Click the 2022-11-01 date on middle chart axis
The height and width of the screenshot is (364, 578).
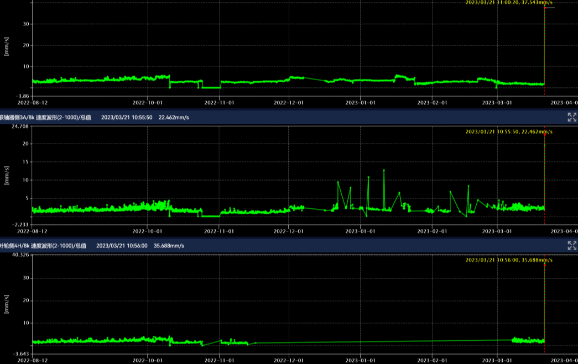(220, 230)
